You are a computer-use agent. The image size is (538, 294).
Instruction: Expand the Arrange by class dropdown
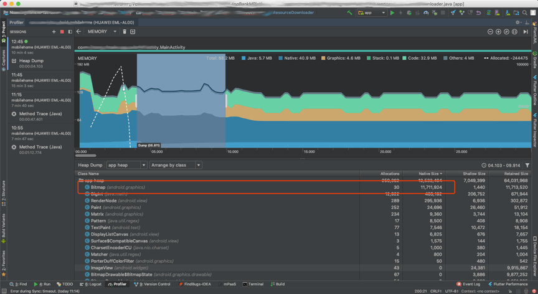click(177, 165)
